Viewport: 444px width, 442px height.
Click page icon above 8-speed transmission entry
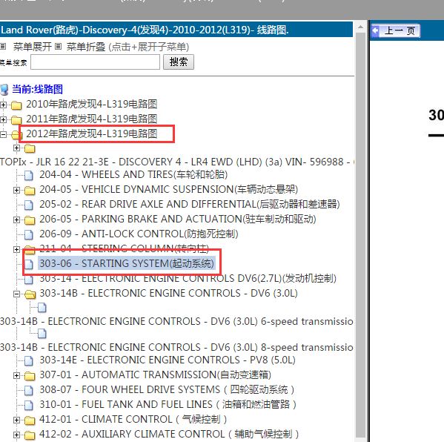[x=42, y=333]
